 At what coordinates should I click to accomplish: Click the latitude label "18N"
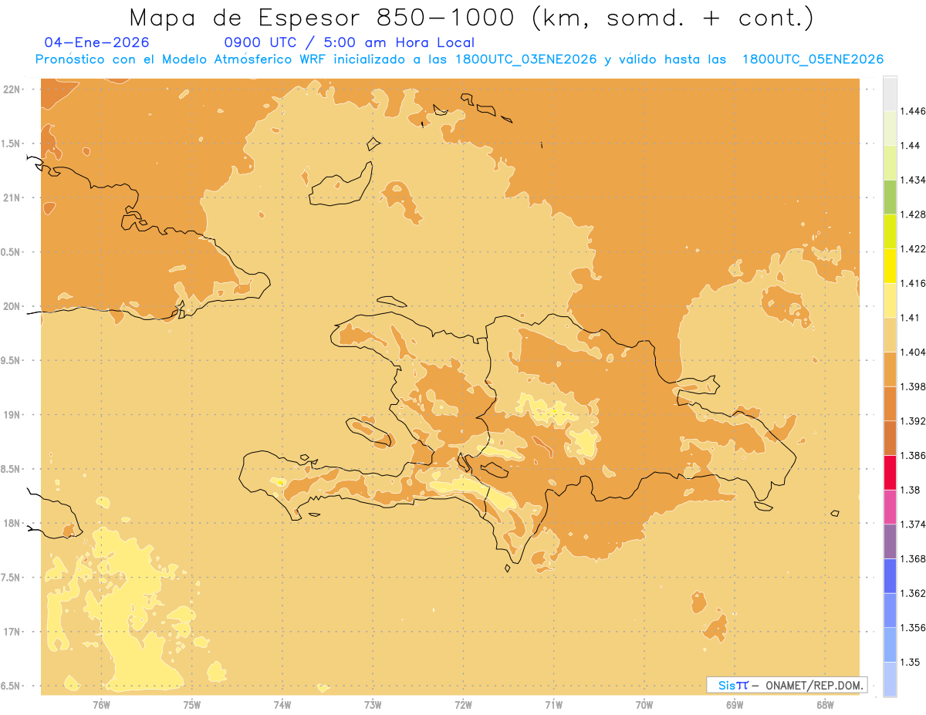point(11,523)
